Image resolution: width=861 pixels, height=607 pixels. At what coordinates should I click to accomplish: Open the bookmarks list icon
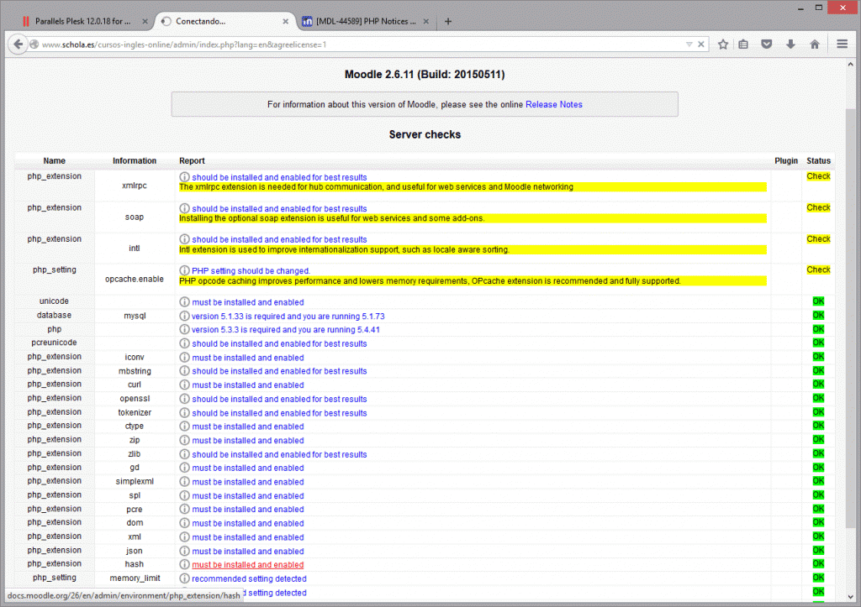click(743, 44)
